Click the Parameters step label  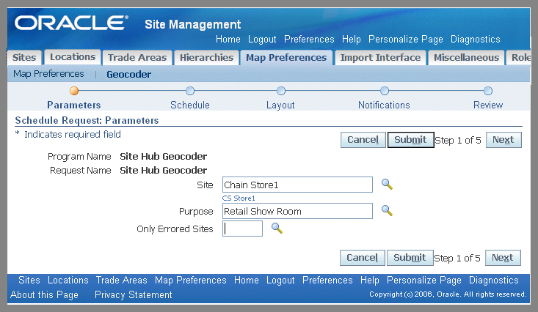(74, 105)
